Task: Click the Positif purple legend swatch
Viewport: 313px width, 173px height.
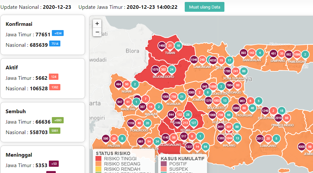Action: [x=164, y=164]
